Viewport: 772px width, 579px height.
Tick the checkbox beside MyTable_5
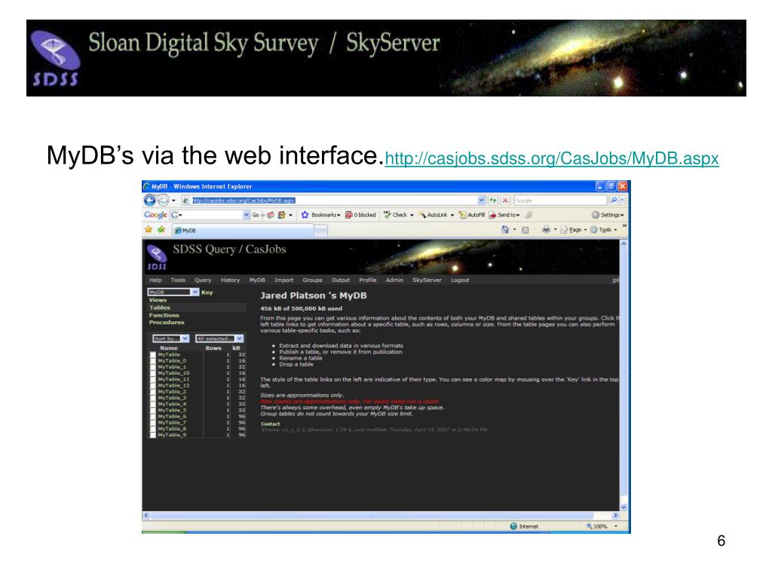[x=152, y=410]
